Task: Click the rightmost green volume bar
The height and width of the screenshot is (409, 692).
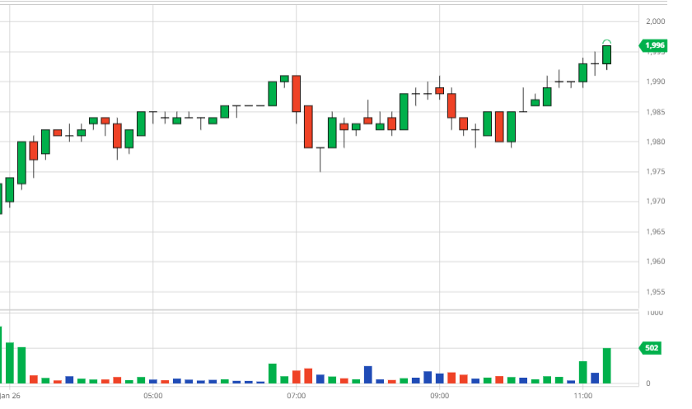Action: pos(607,366)
